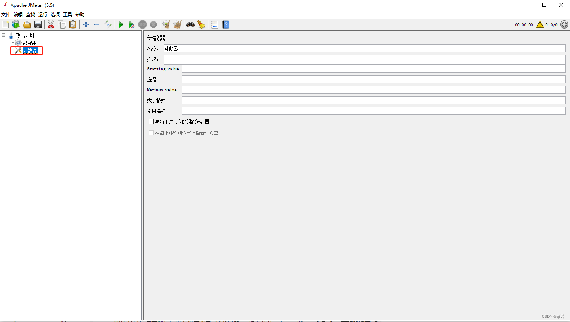This screenshot has height=322, width=570.
Task: Click the 注释 input field
Action: tap(364, 60)
